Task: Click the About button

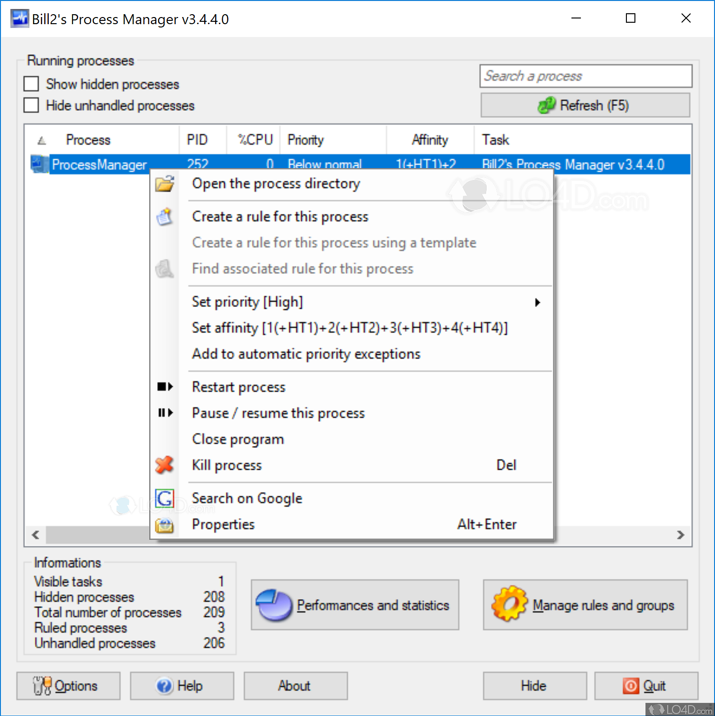Action: click(295, 686)
